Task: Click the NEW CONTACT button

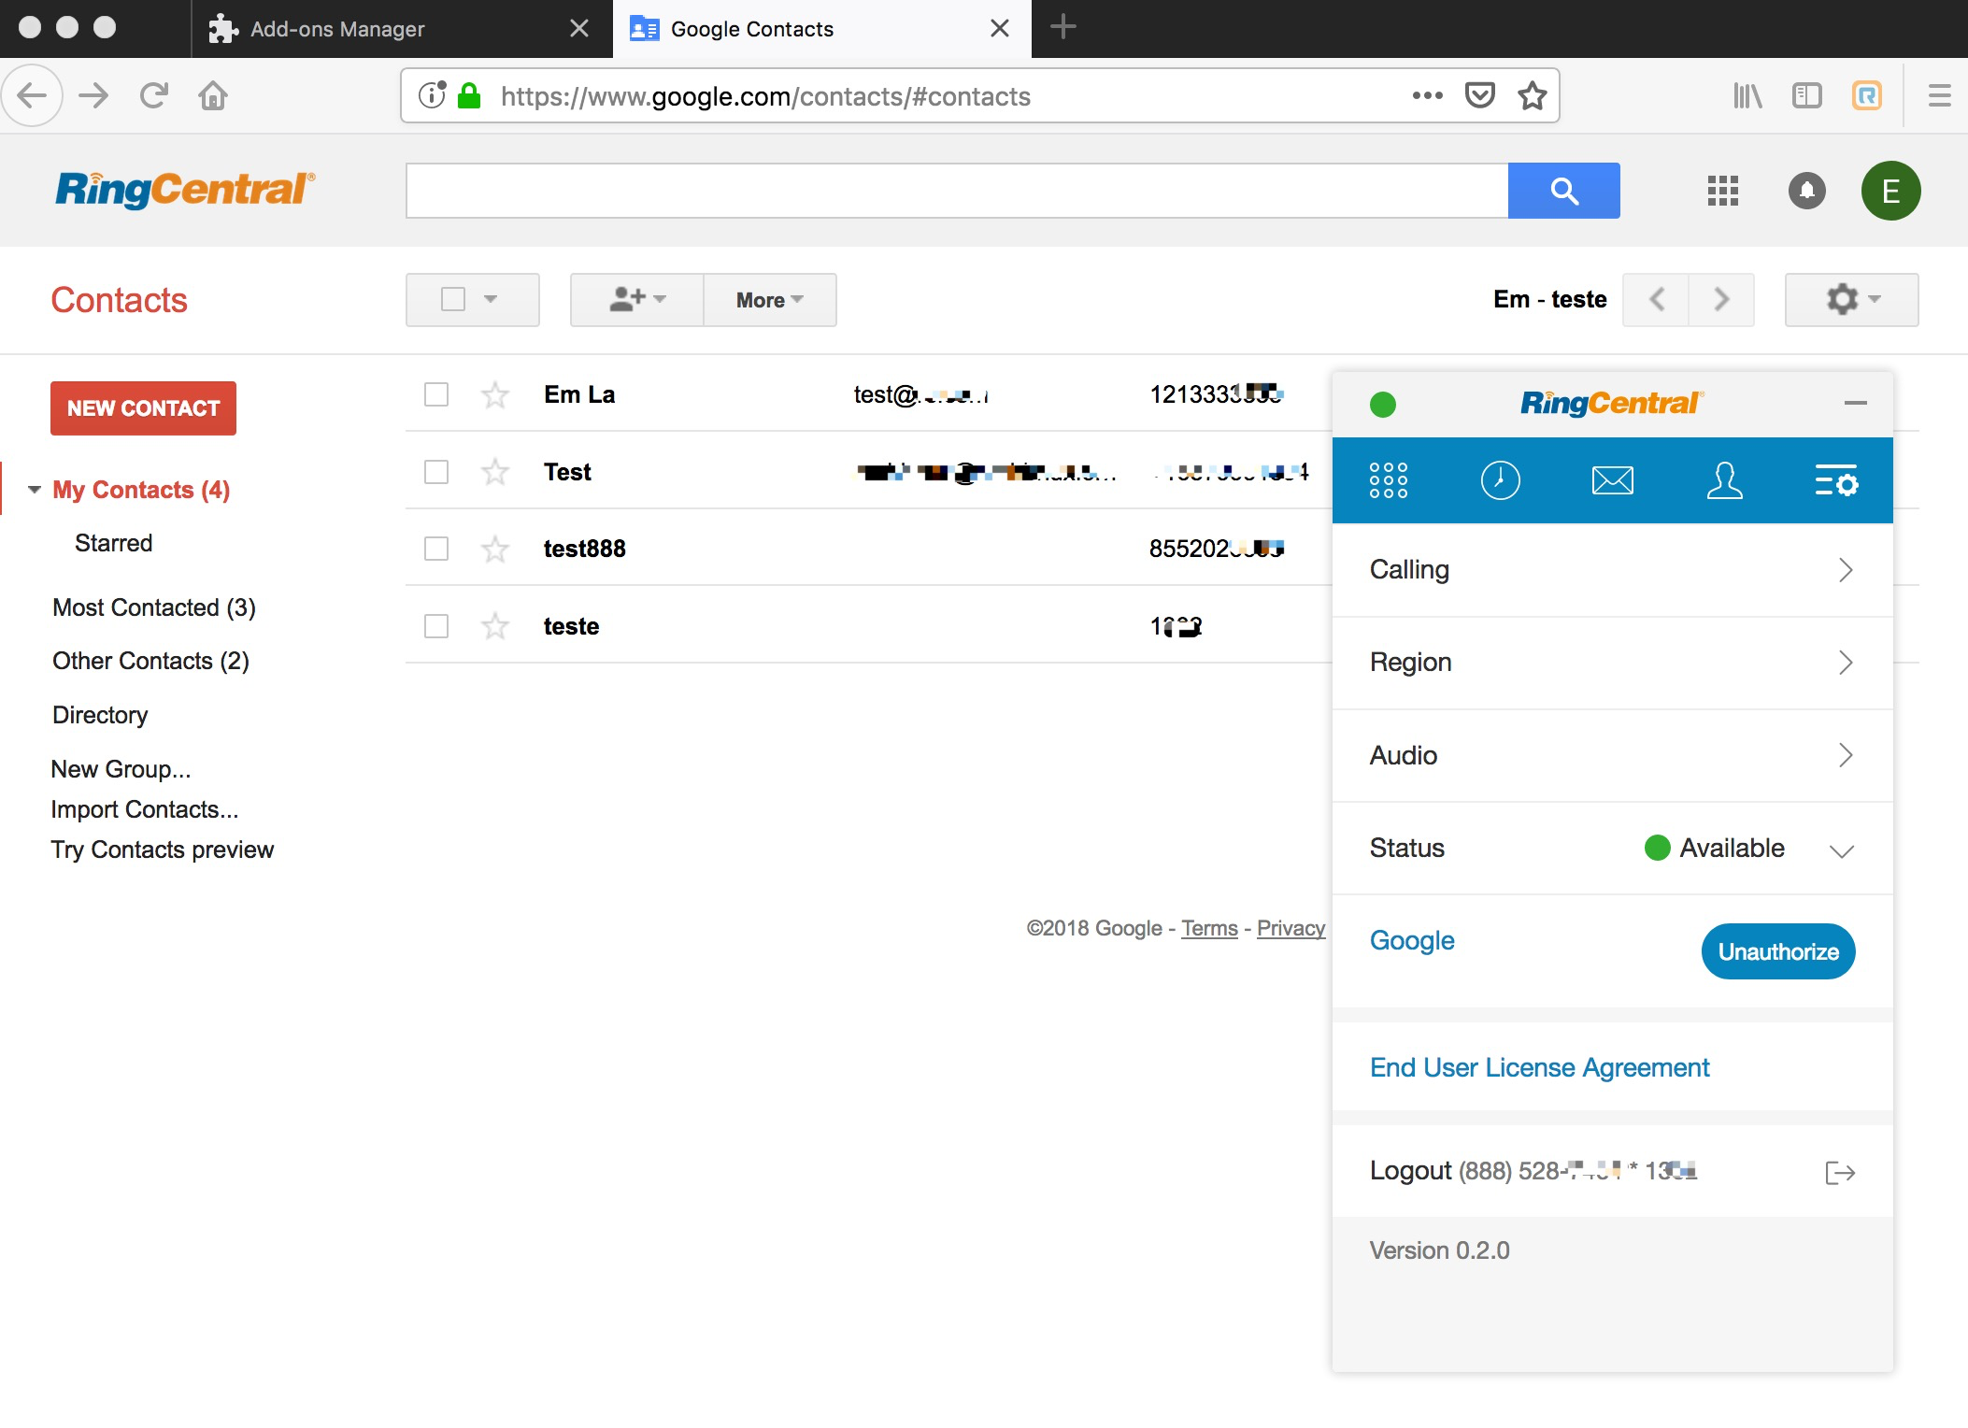Action: (143, 408)
